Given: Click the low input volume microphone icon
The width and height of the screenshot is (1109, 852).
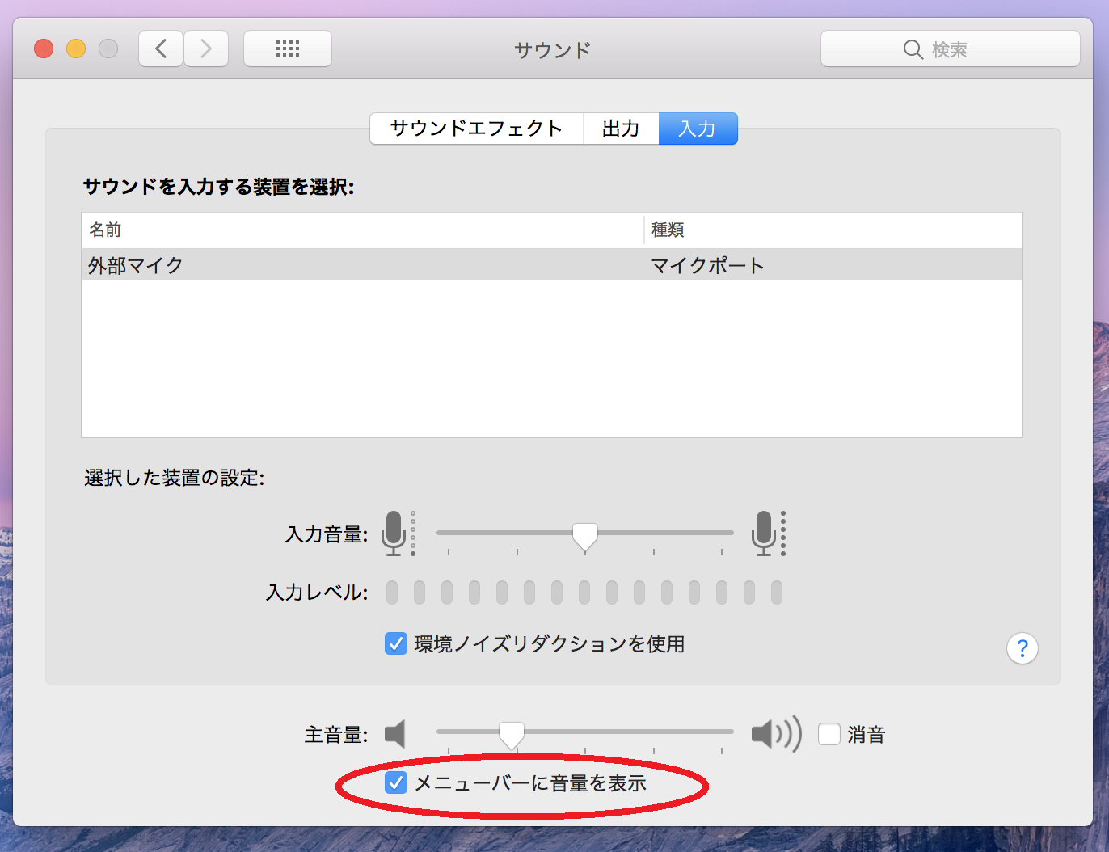Looking at the screenshot, I should [397, 533].
